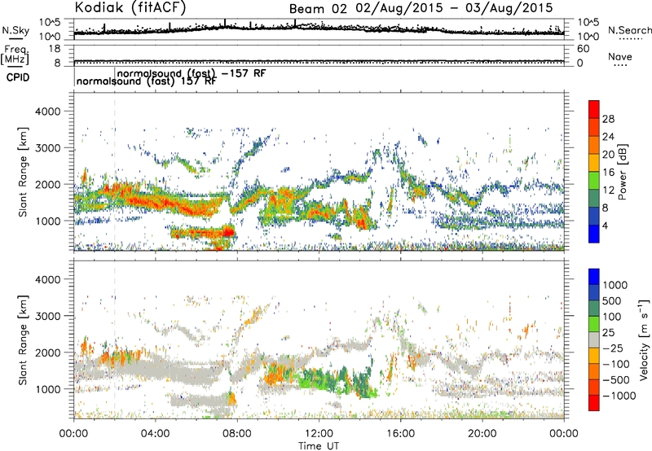Pick the red top segment of the power color bar

pos(594,109)
